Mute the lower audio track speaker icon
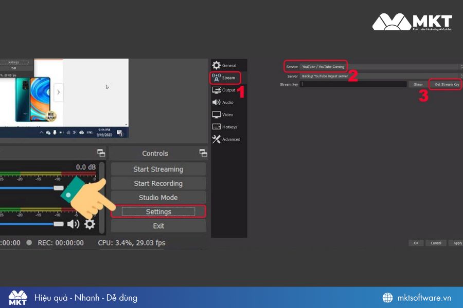This screenshot has width=463, height=308. [73, 224]
